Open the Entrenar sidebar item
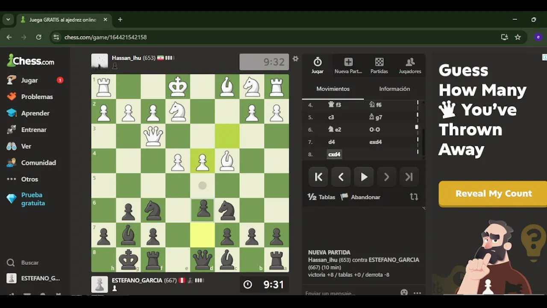 pos(26,130)
